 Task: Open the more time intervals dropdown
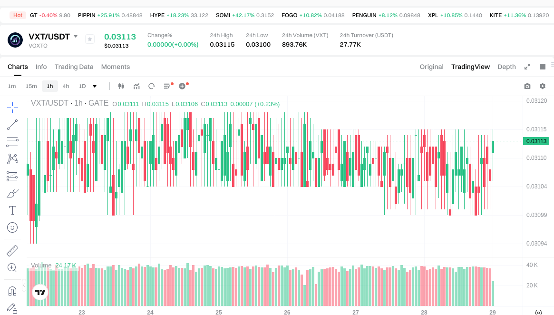pyautogui.click(x=95, y=86)
